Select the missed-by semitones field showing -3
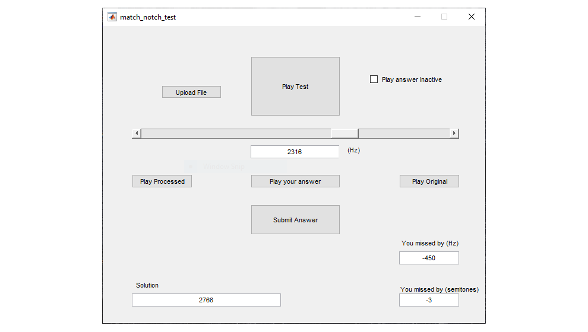 coord(429,300)
